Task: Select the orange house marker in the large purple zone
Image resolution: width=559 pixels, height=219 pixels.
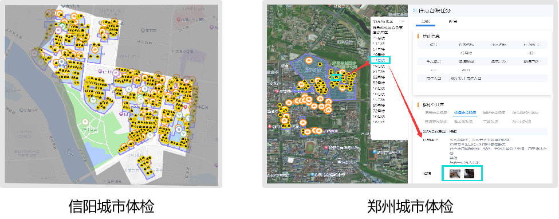Action: click(309, 60)
